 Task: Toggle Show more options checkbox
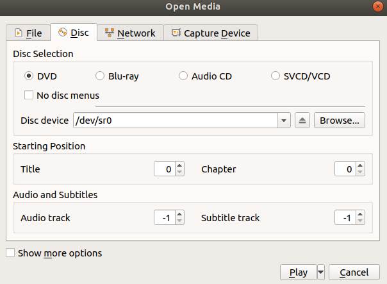coord(10,253)
